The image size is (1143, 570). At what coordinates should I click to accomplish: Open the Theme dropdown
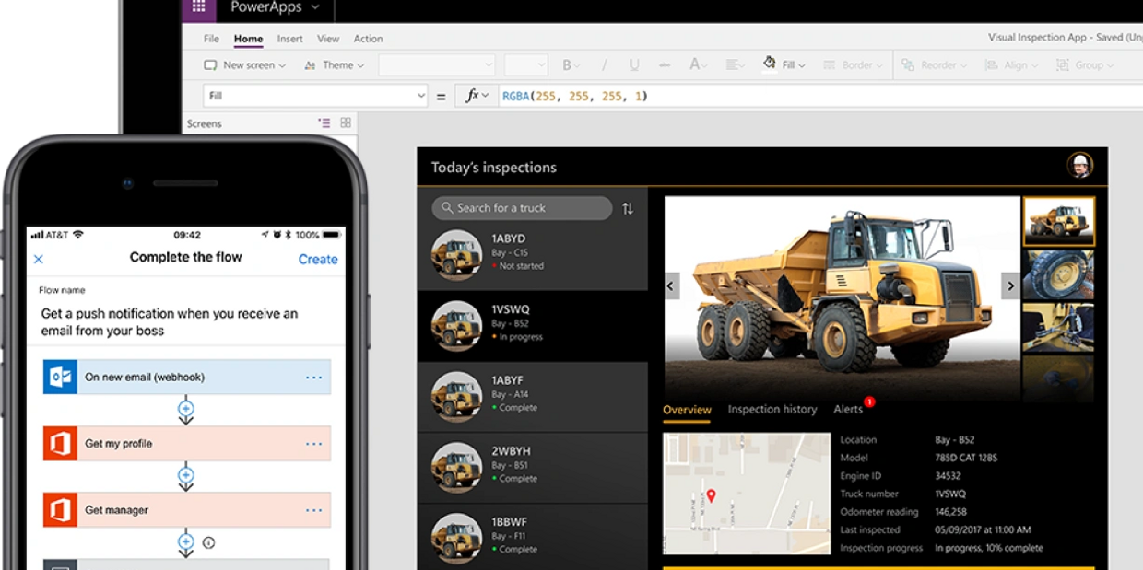tap(333, 65)
